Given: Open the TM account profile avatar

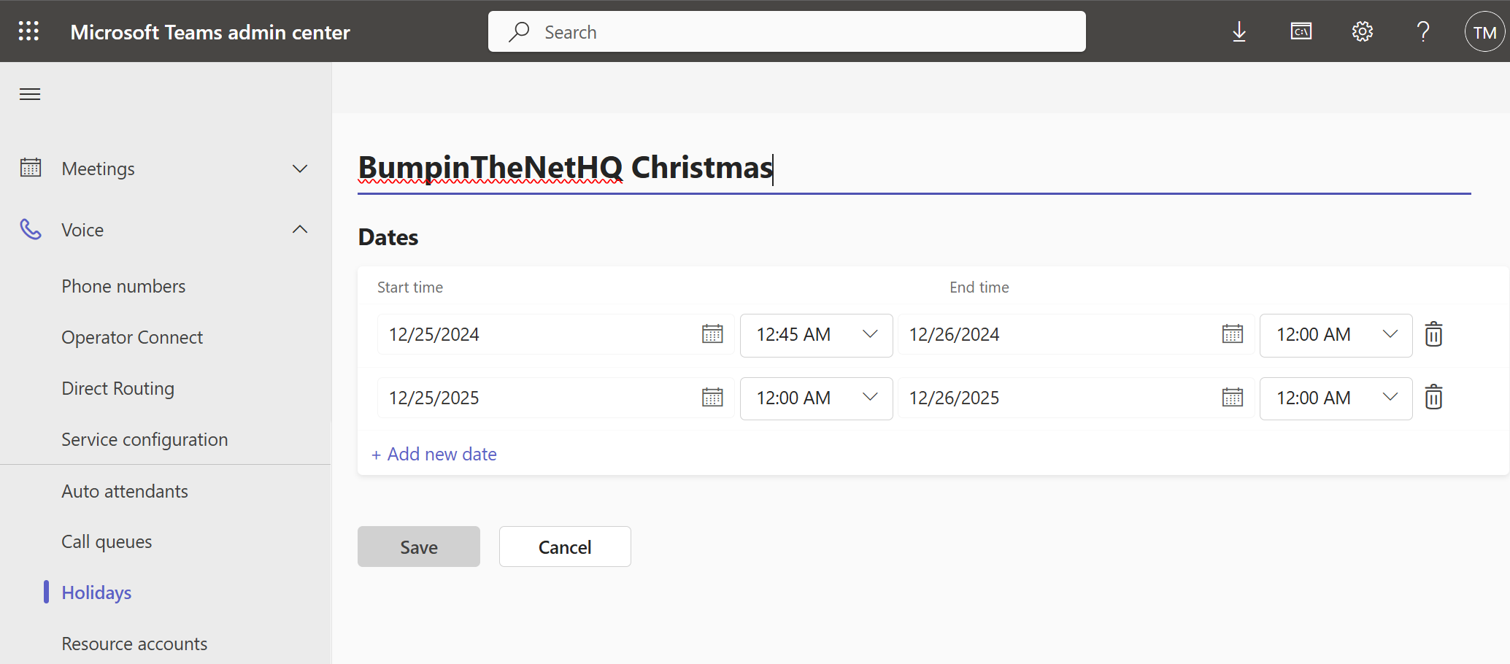Looking at the screenshot, I should 1484,32.
